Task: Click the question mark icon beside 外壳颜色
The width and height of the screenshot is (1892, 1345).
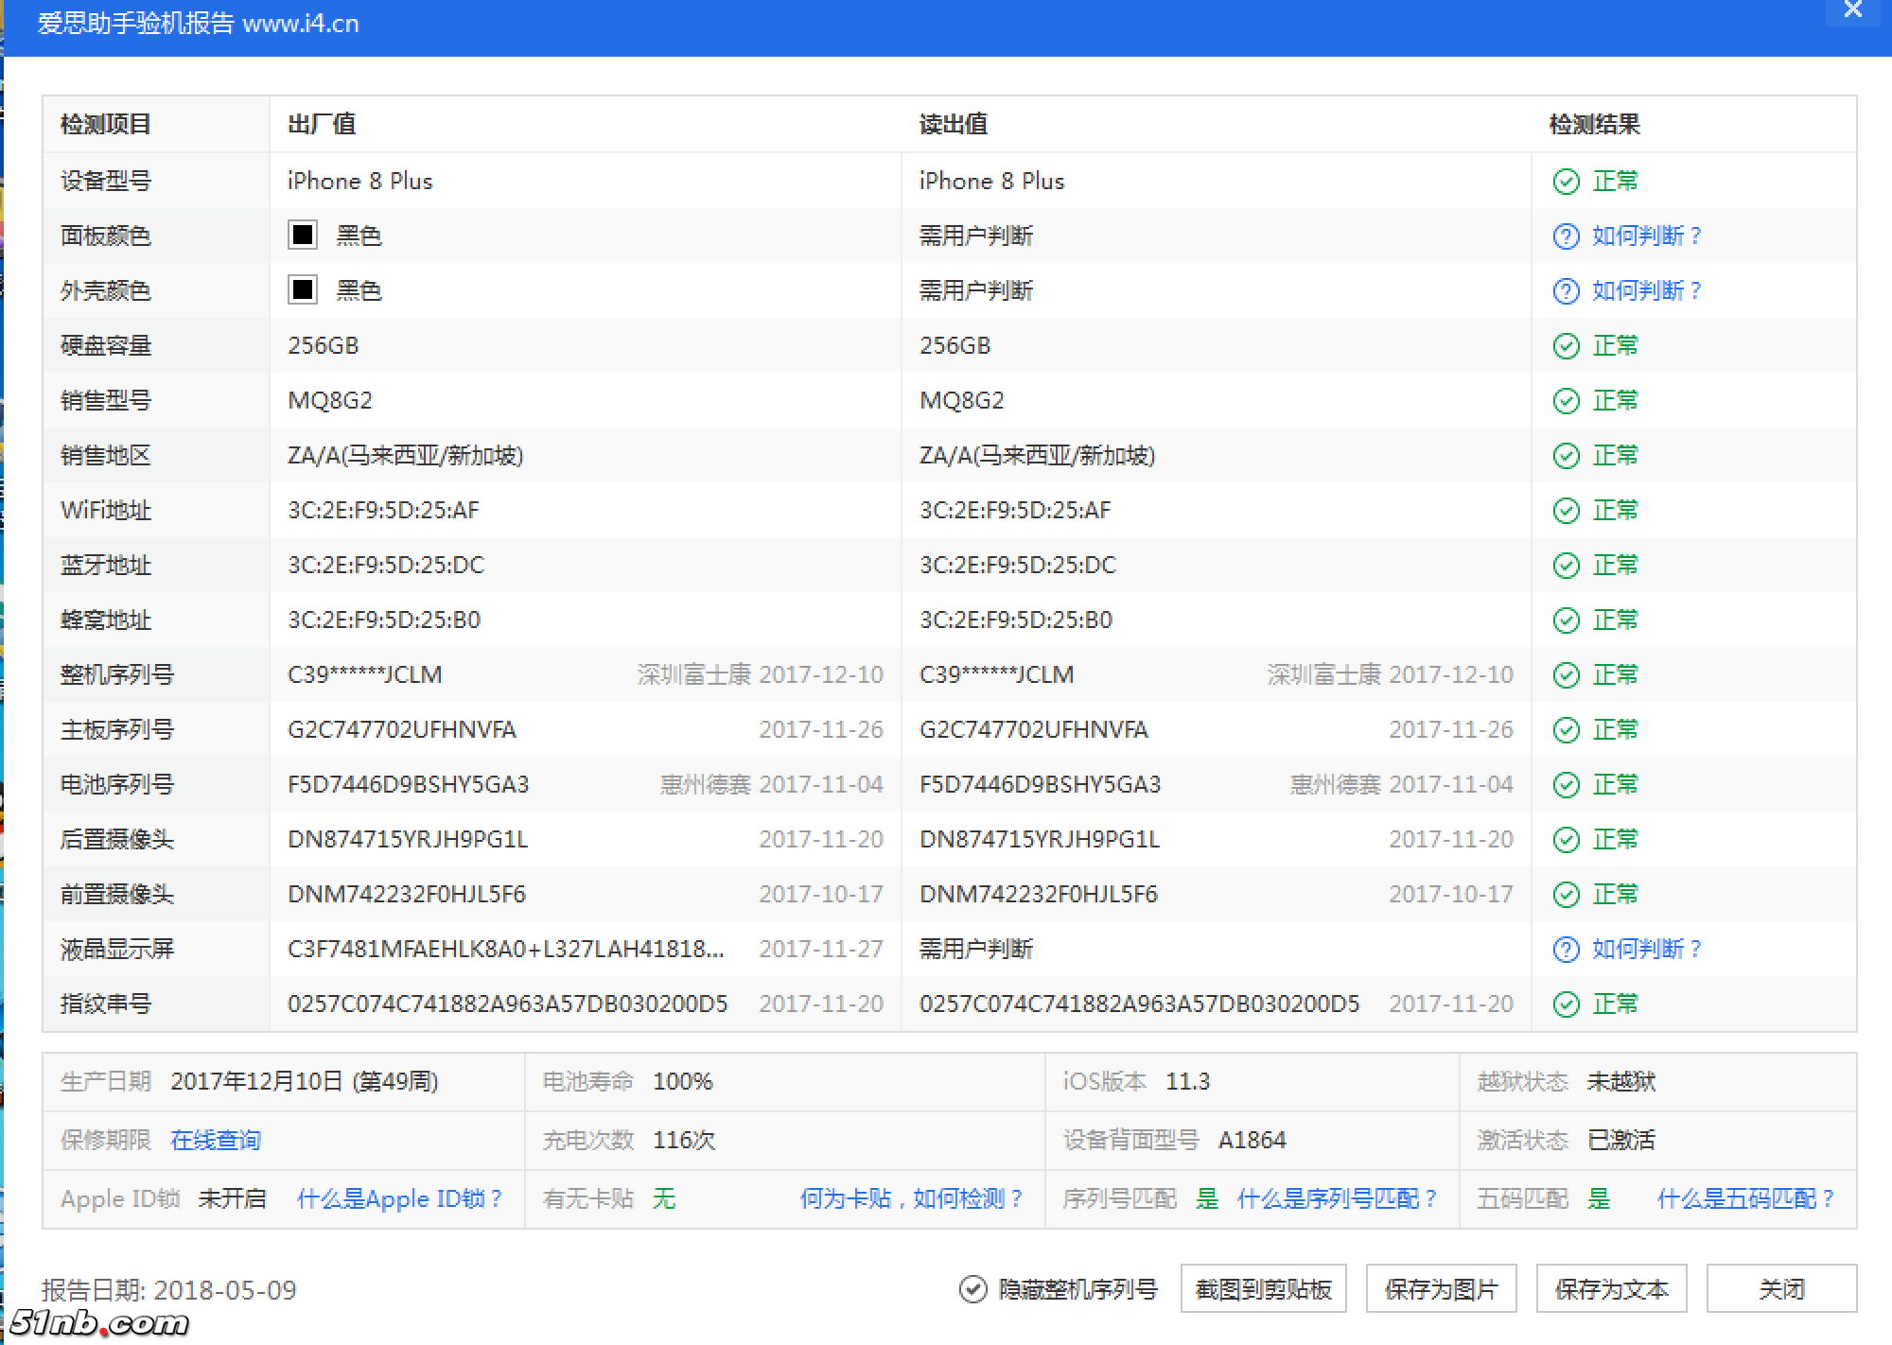Action: [1566, 291]
